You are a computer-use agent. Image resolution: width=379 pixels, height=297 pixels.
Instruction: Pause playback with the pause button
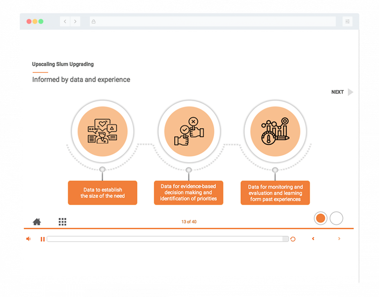coord(42,239)
